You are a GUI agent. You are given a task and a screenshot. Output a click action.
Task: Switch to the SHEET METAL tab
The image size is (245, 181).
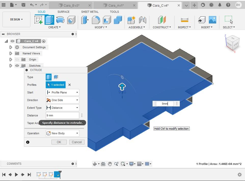coord(90,12)
